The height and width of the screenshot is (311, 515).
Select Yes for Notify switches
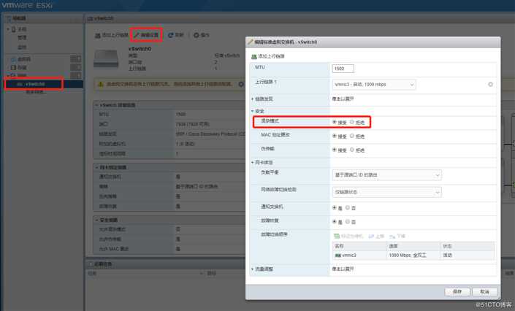click(x=335, y=207)
